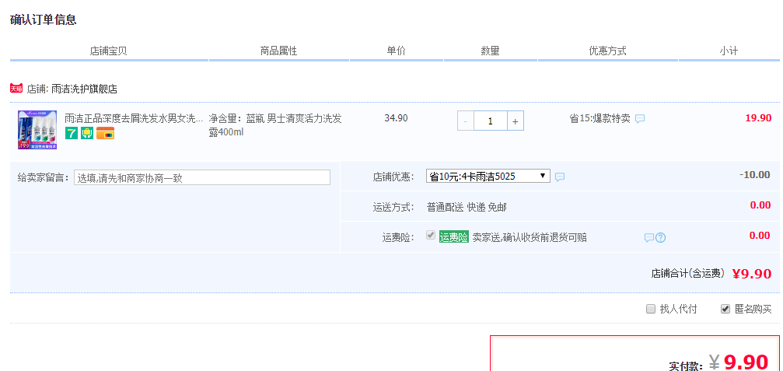
Task: Open the 雨洁洗护旗舰店 shop link
Action: click(x=85, y=89)
